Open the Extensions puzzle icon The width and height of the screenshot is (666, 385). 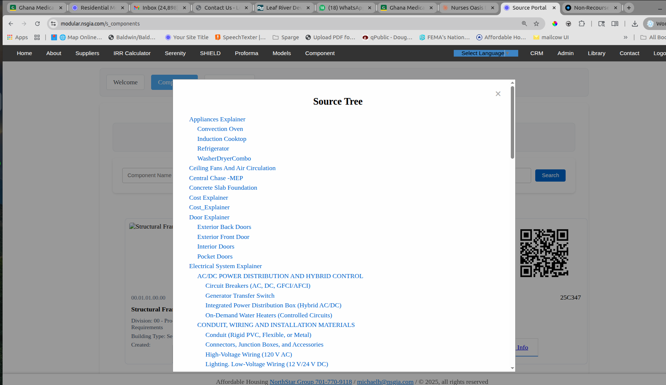coord(582,23)
